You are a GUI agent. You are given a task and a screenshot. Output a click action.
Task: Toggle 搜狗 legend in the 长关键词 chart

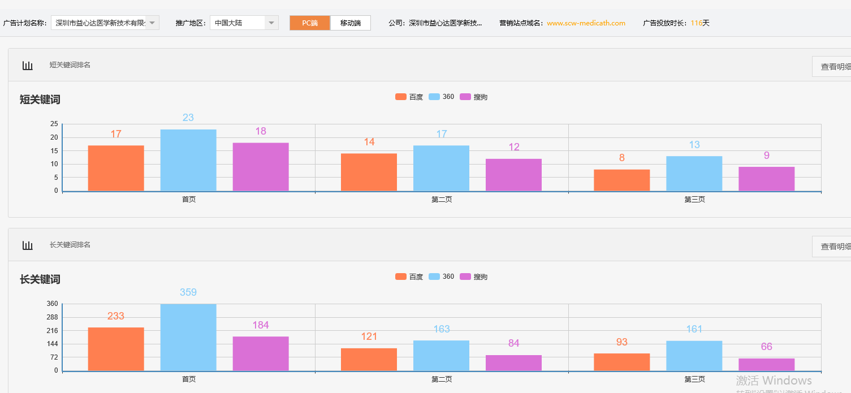click(x=473, y=277)
